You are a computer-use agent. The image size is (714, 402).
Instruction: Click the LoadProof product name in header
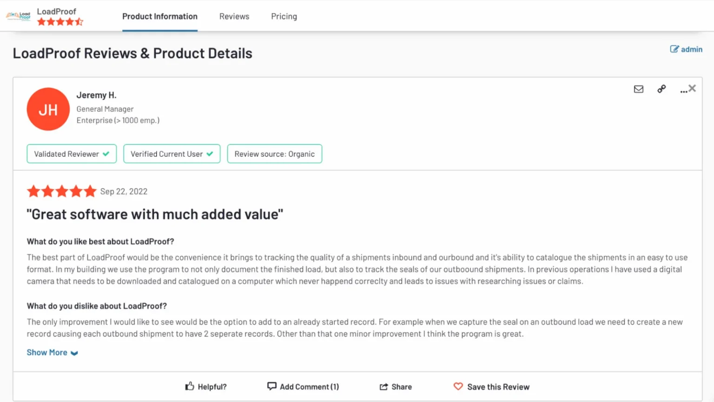pos(57,11)
